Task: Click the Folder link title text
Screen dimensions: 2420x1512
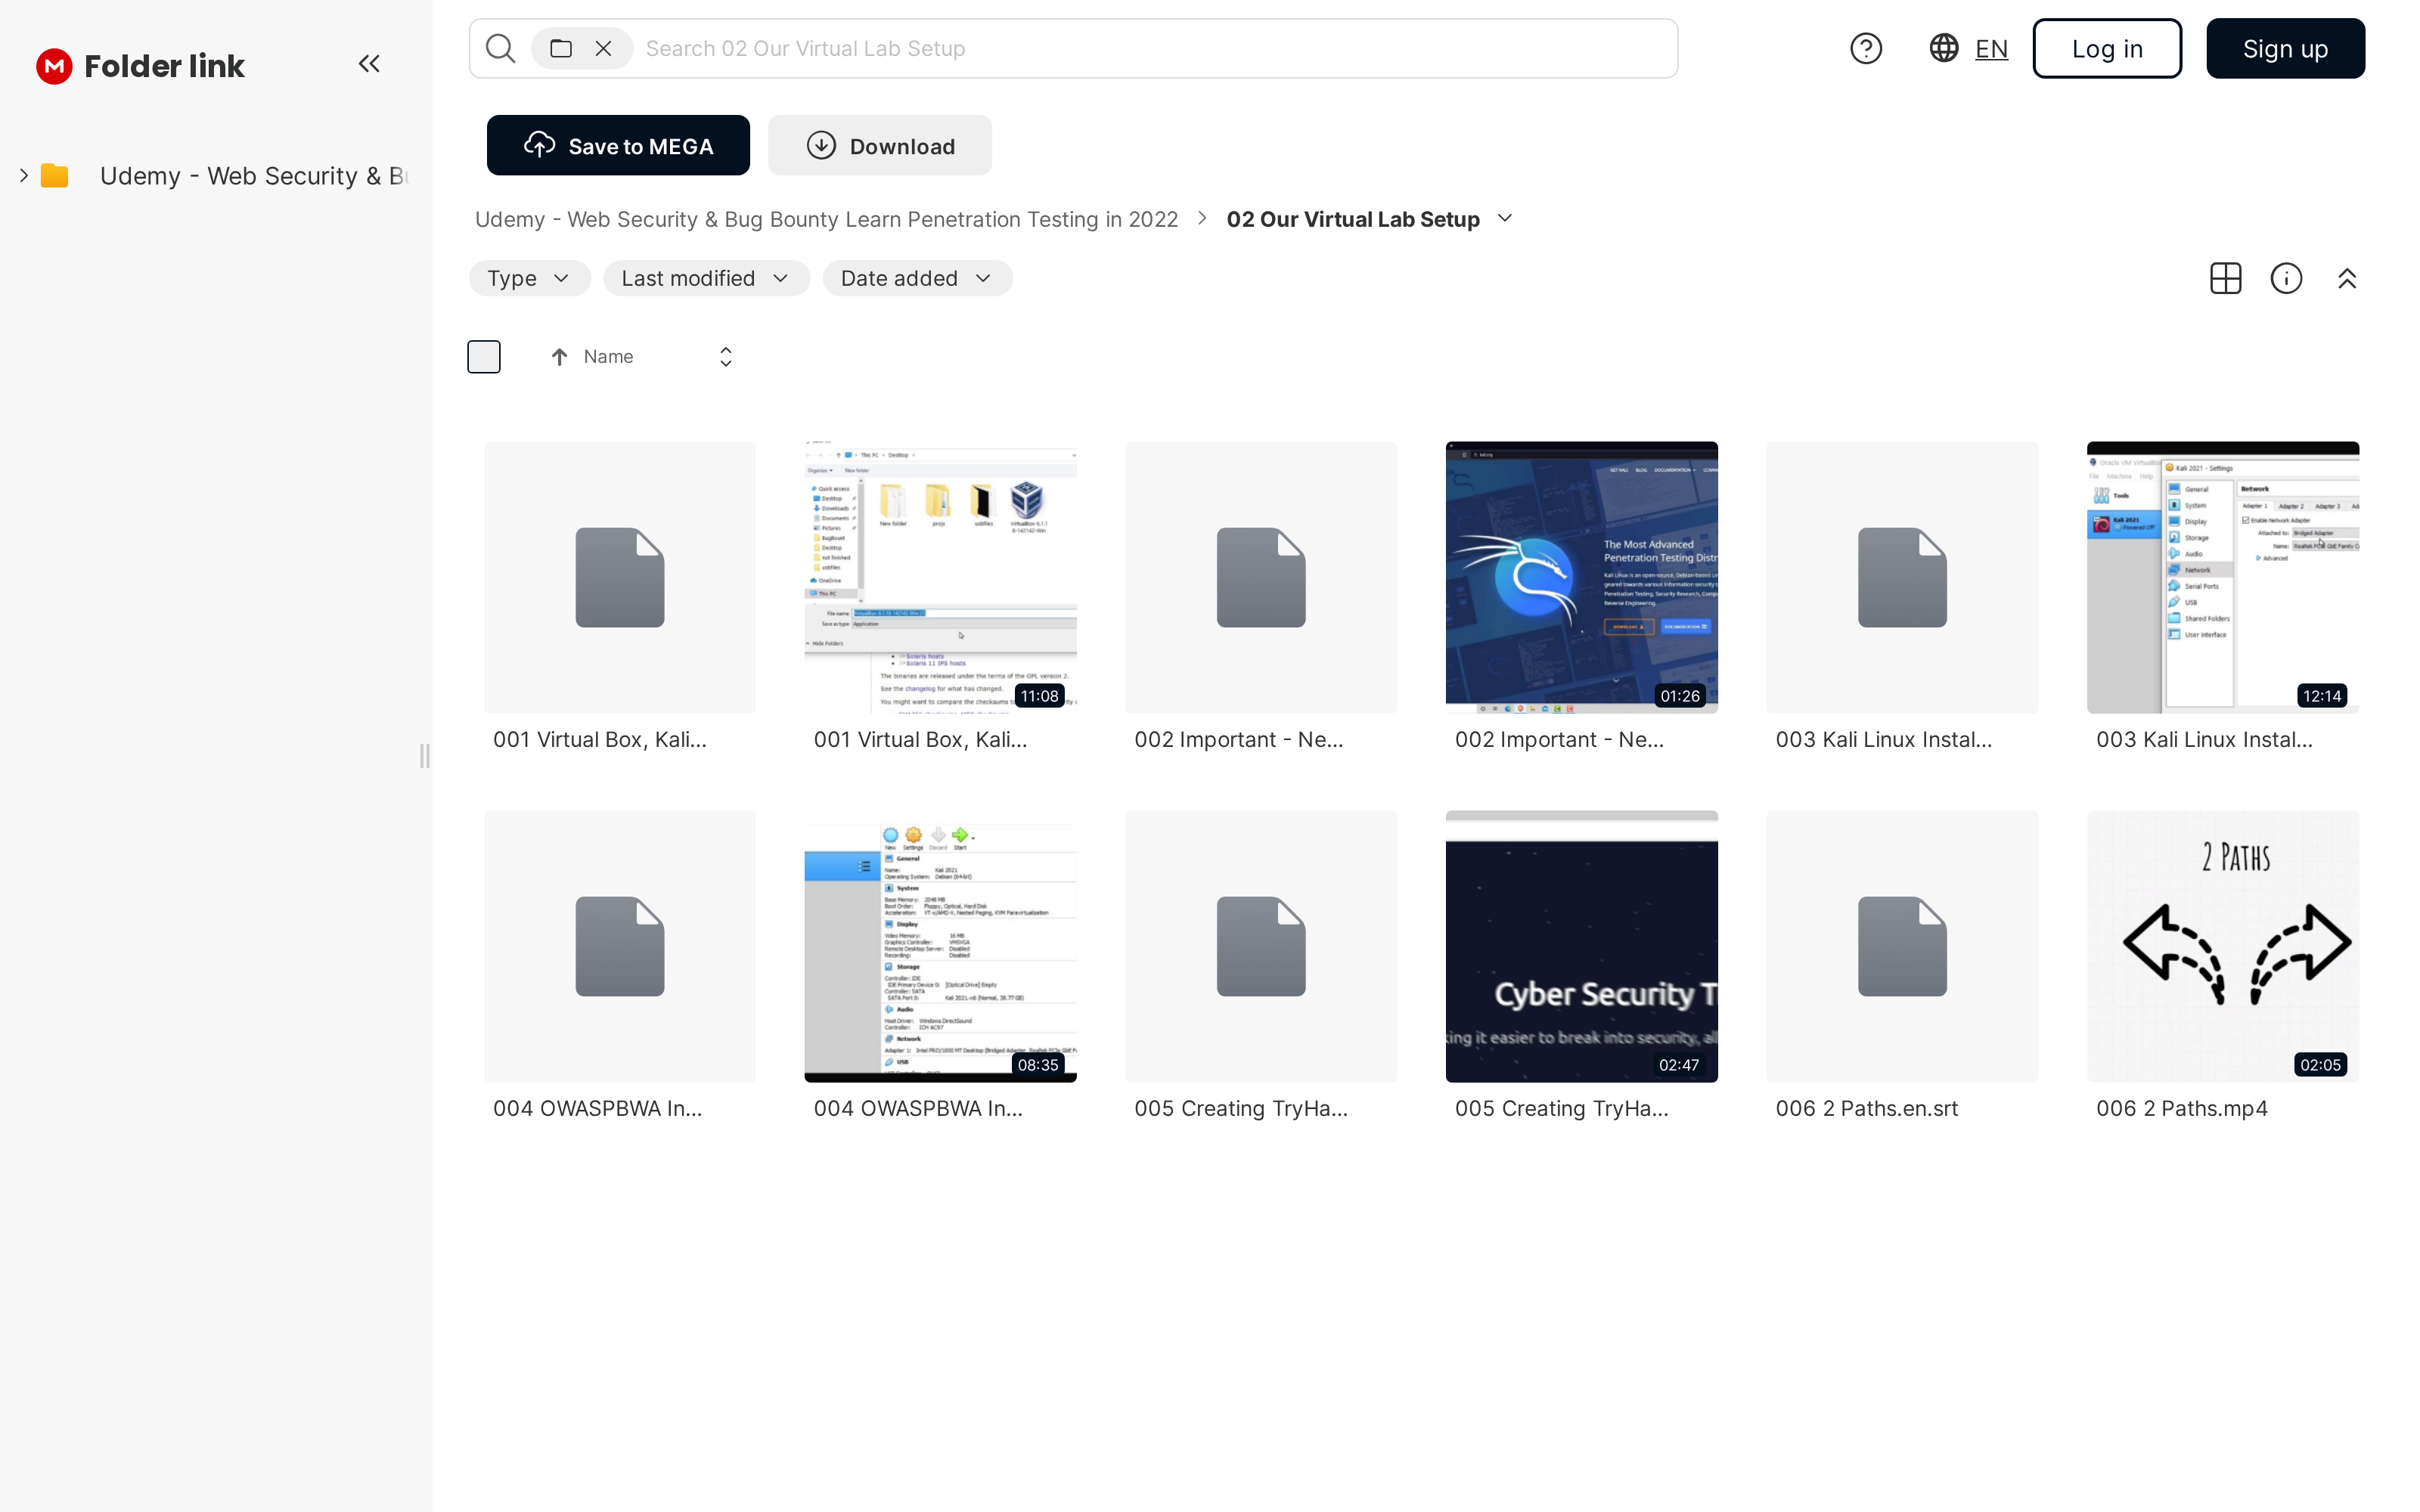Action: click(164, 66)
